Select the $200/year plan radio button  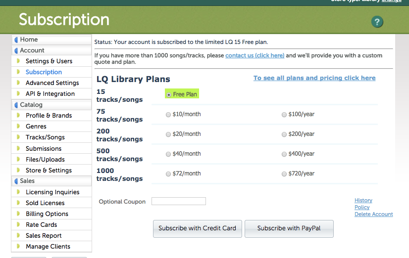point(284,134)
